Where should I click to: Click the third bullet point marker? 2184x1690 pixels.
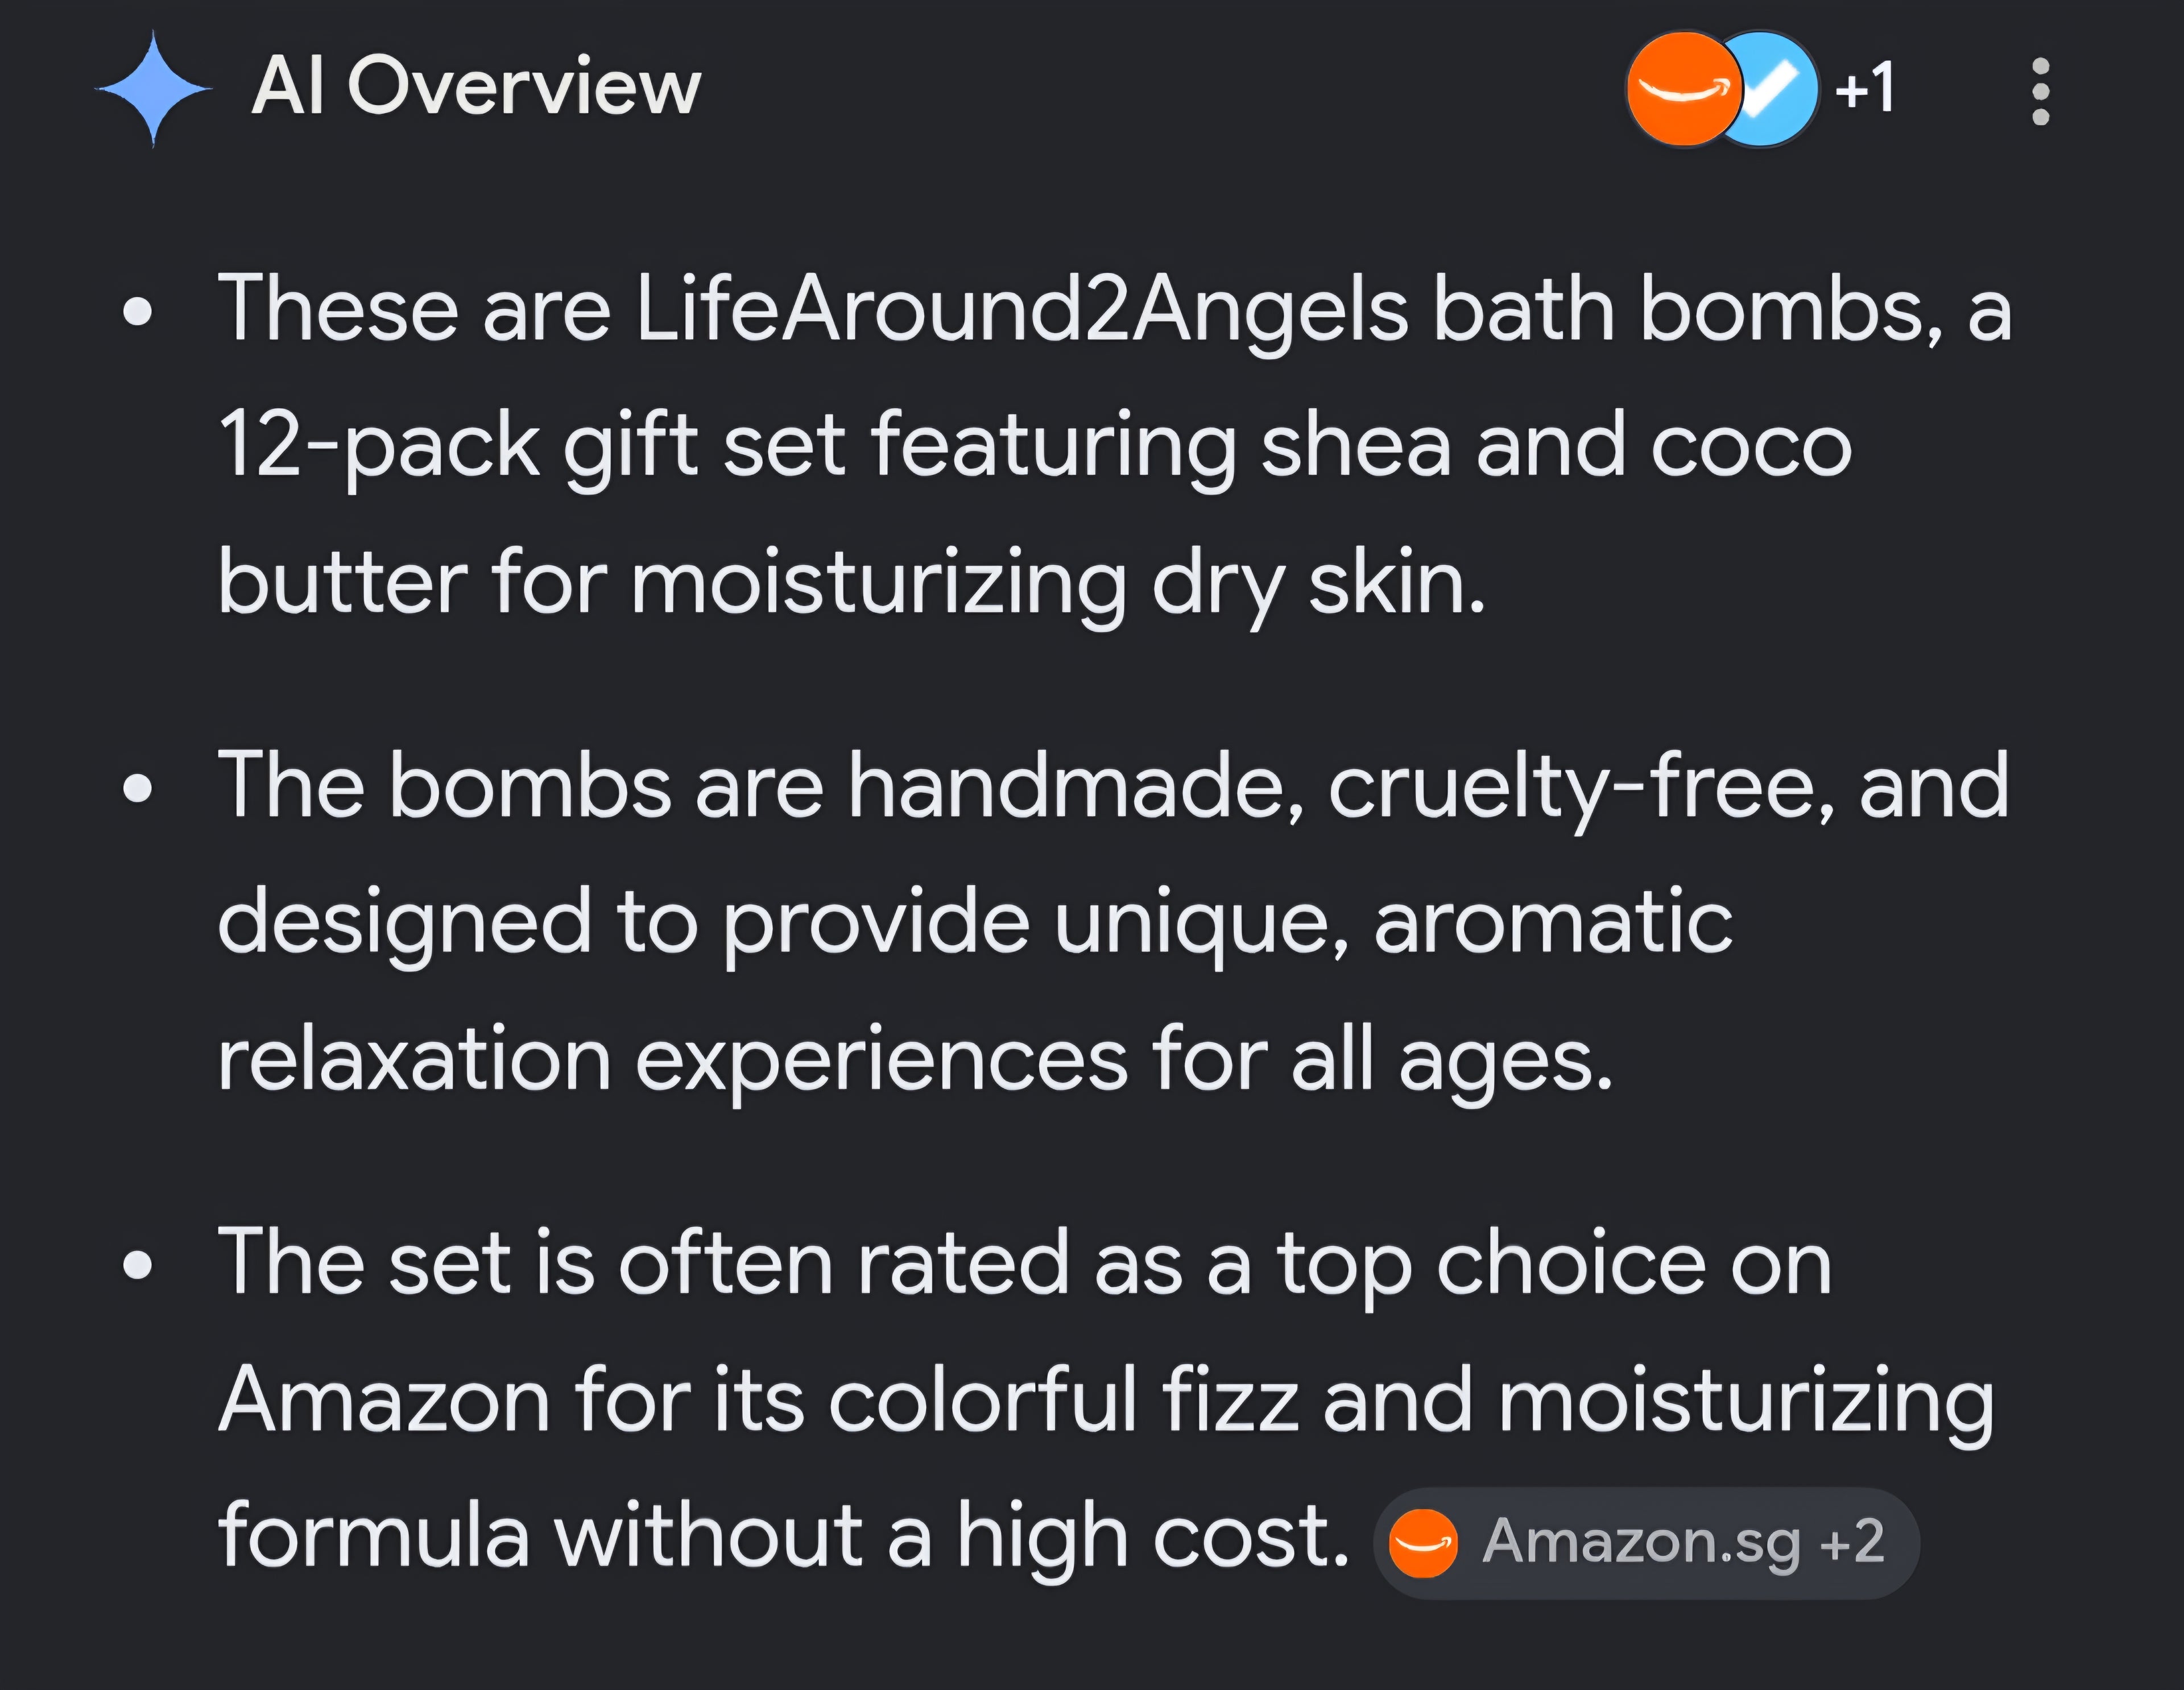[x=137, y=1265]
